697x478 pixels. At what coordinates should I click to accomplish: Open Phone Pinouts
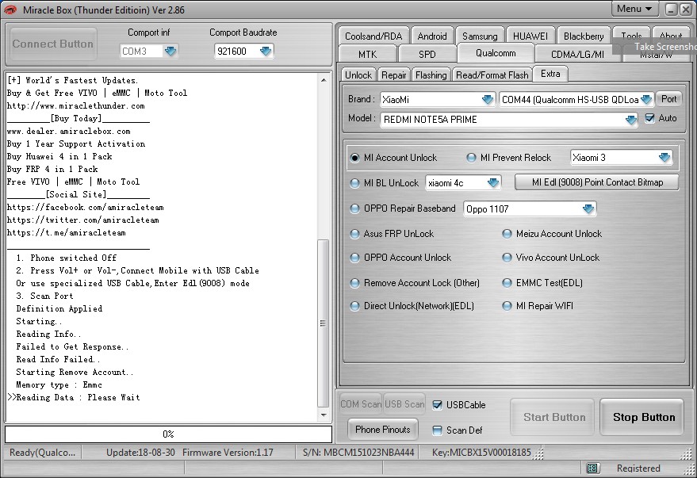pyautogui.click(x=383, y=430)
